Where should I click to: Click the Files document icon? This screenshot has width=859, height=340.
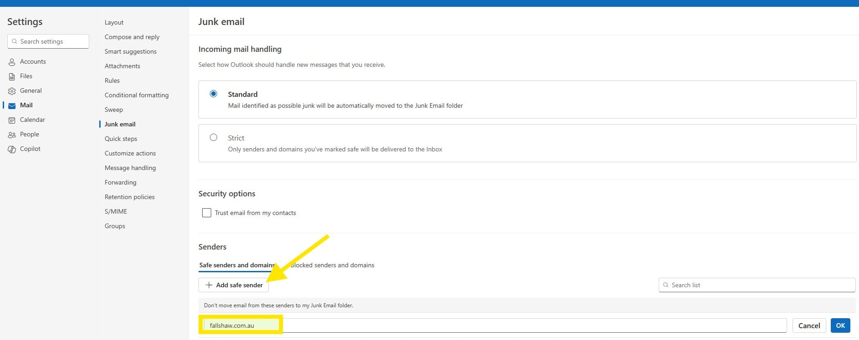[x=12, y=76]
